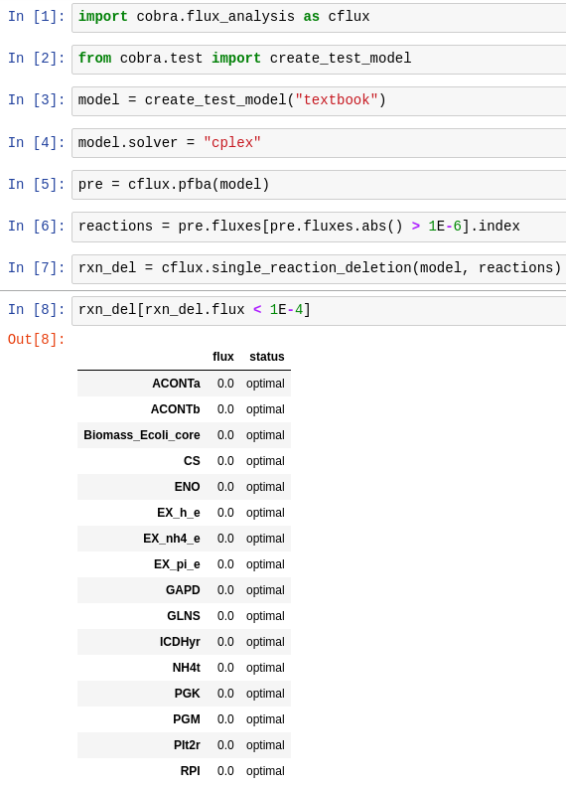The height and width of the screenshot is (786, 566).
Task: Select the PGM row label
Action: (x=187, y=719)
